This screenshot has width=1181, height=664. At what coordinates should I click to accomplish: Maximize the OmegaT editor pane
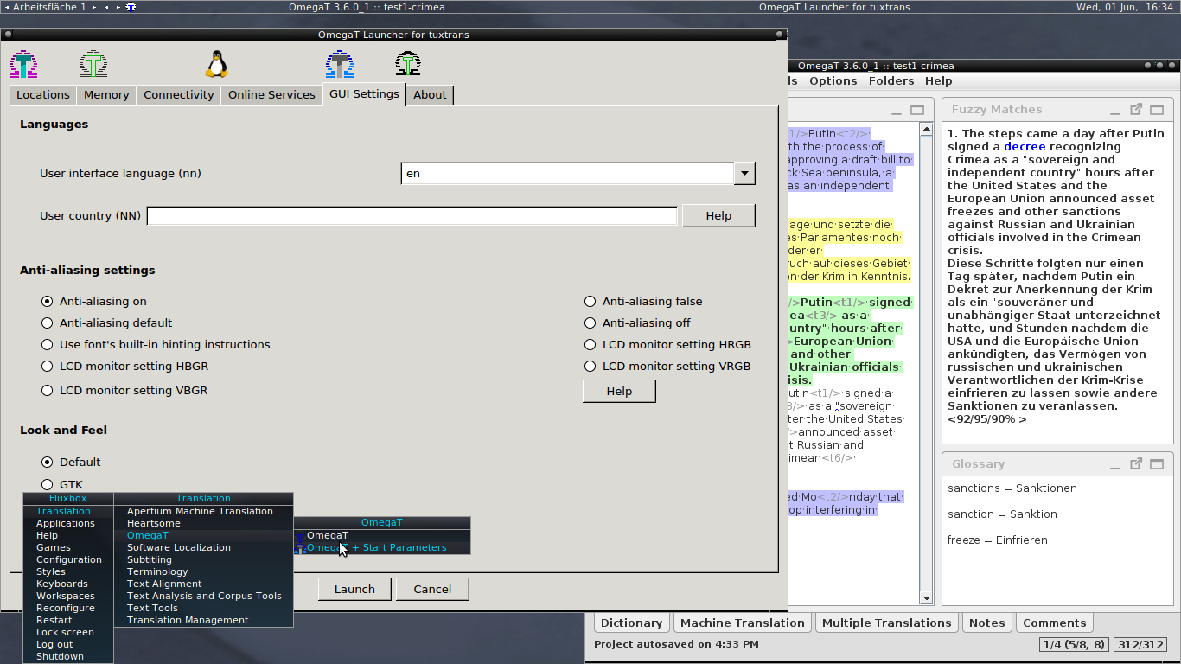point(917,110)
